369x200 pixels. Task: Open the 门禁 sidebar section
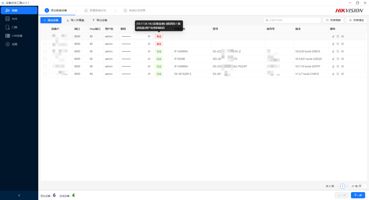(19, 27)
